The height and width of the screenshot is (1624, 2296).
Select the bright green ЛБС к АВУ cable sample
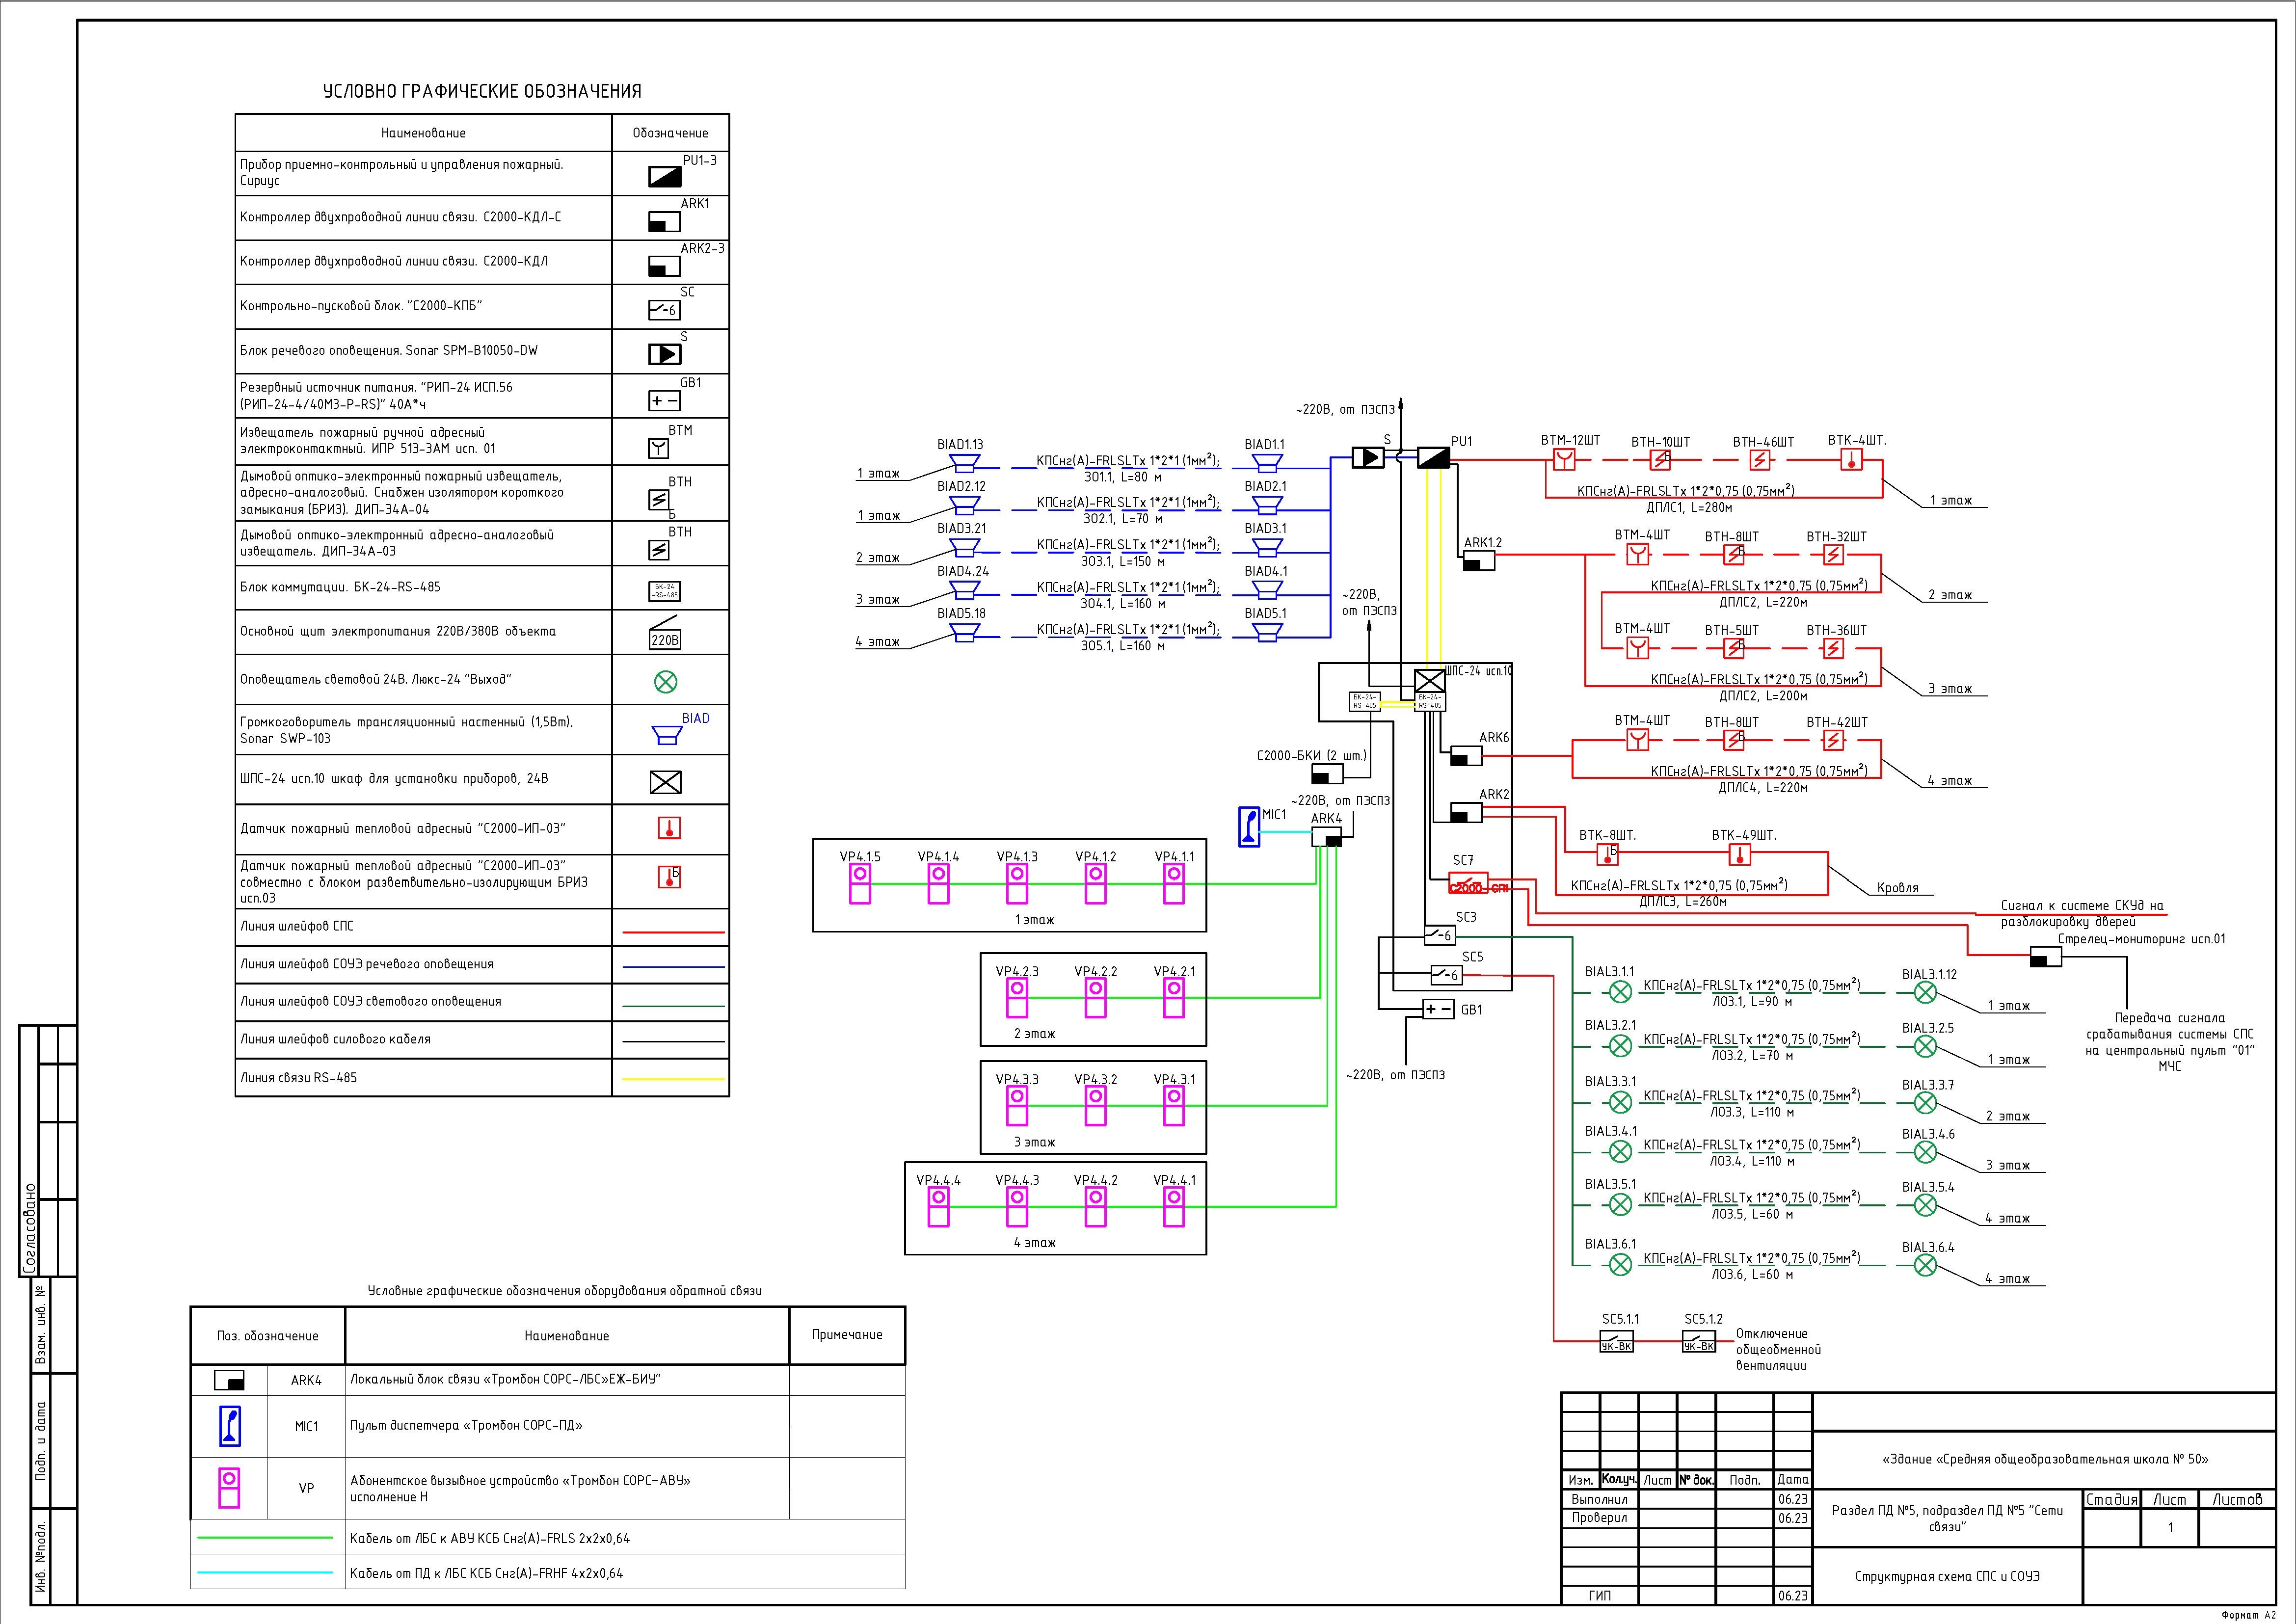(x=265, y=1537)
